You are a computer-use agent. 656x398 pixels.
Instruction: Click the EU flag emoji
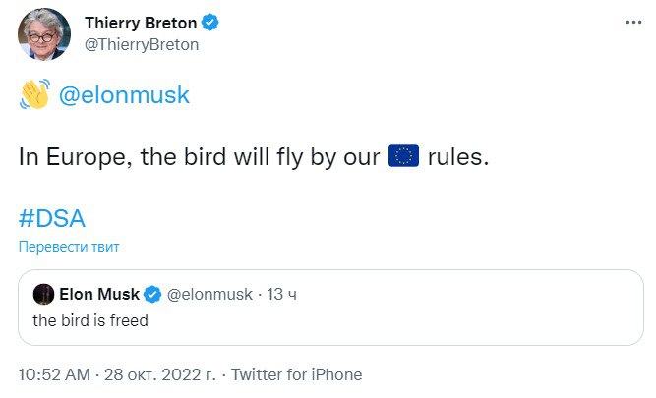pyautogui.click(x=404, y=155)
